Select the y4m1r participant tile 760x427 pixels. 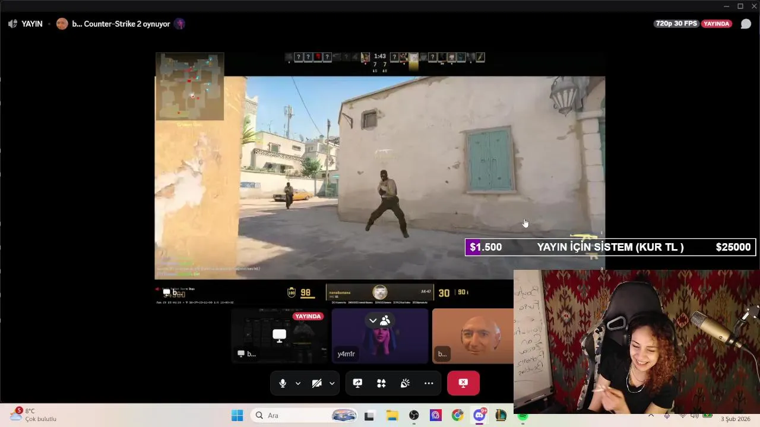coord(380,336)
